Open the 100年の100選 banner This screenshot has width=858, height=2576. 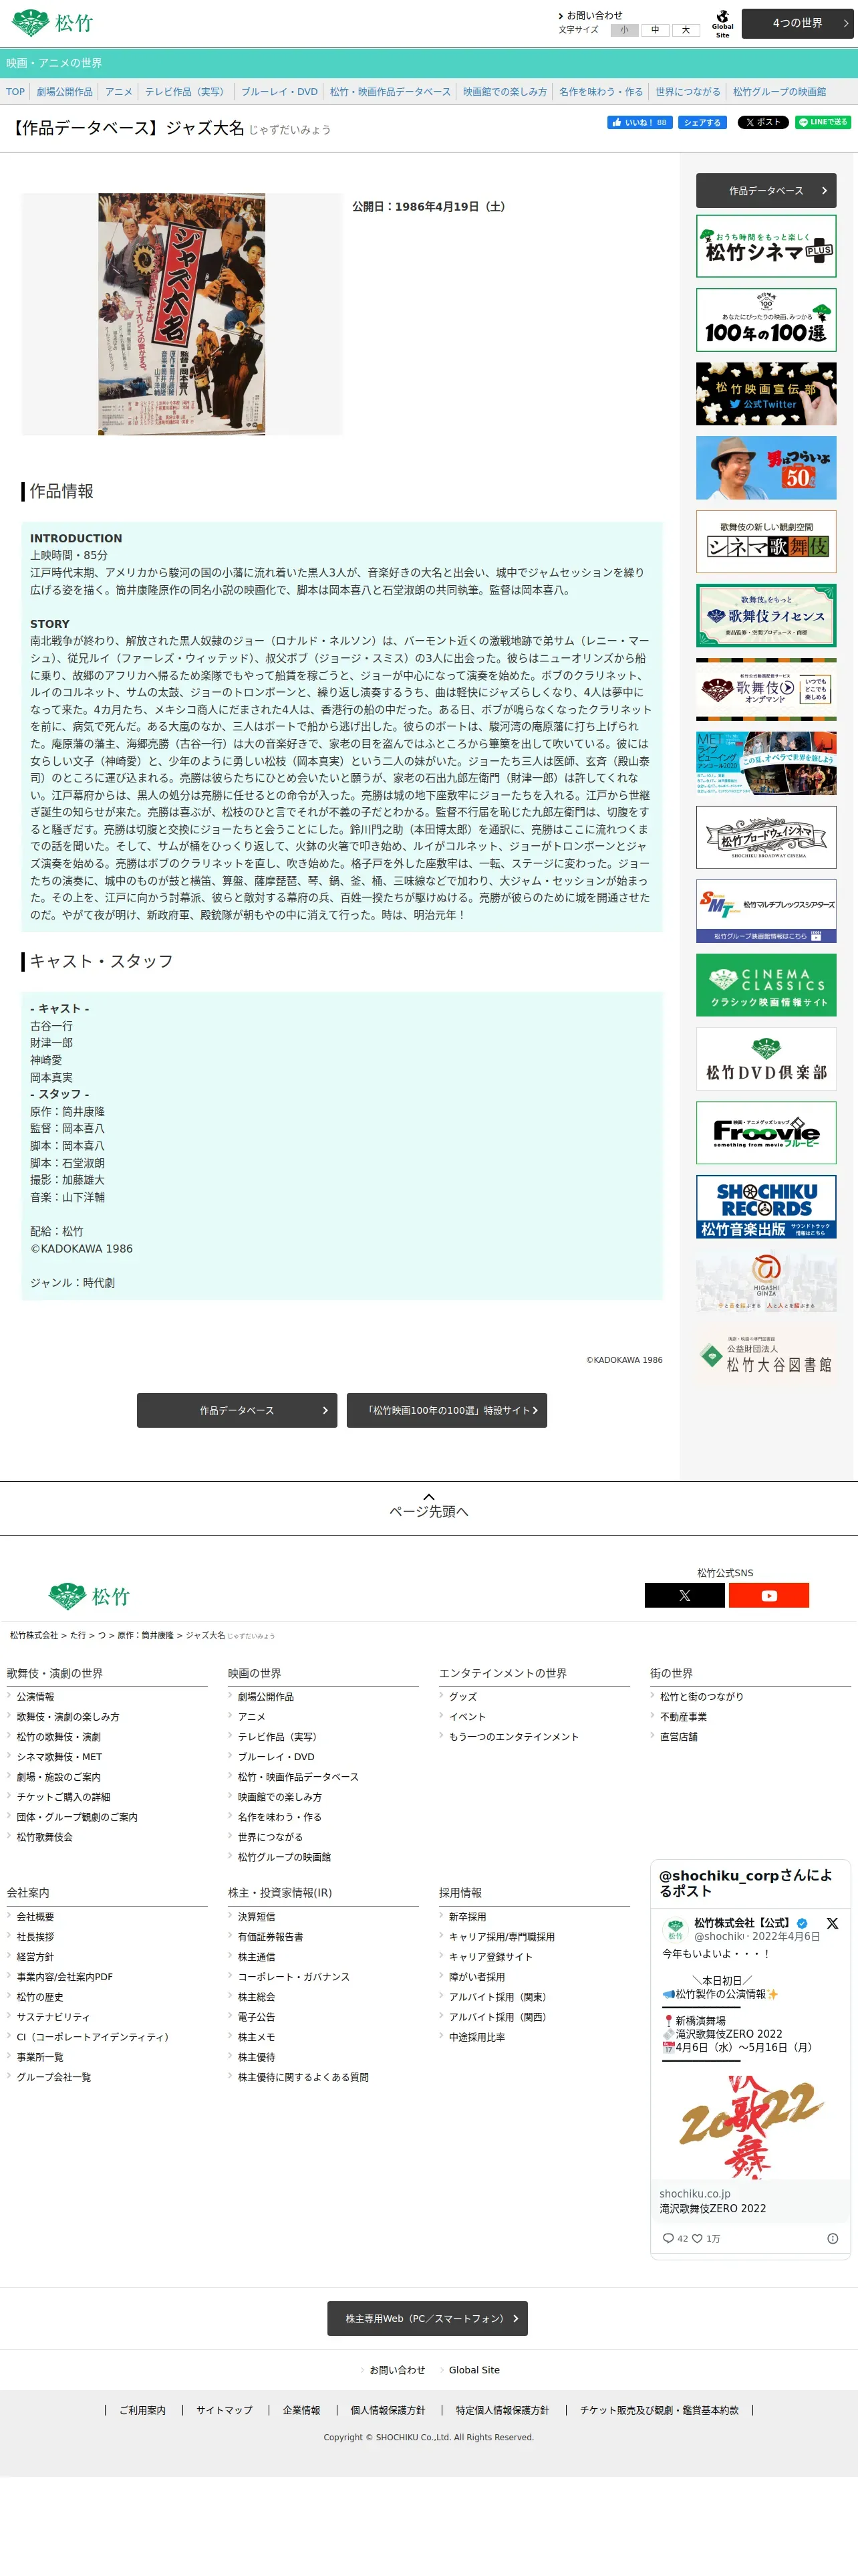pyautogui.click(x=766, y=320)
